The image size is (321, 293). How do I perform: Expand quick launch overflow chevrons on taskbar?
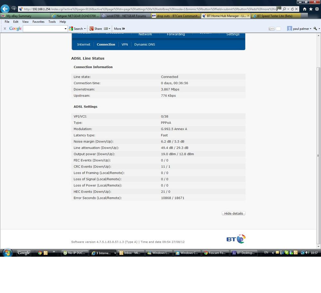tap(54, 252)
